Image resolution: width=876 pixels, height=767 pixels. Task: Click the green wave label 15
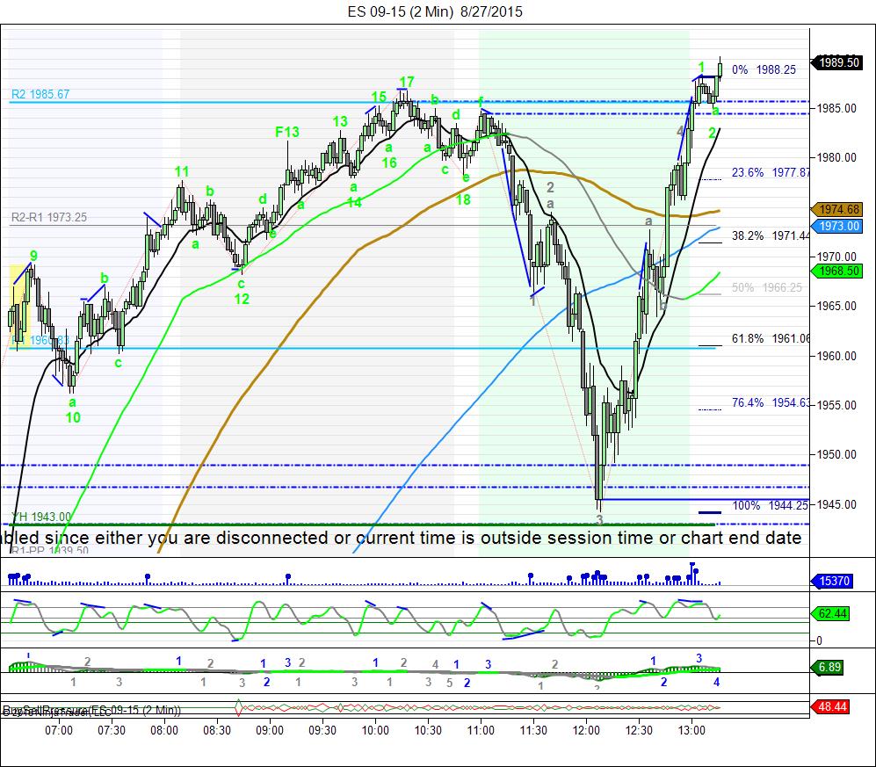[379, 97]
